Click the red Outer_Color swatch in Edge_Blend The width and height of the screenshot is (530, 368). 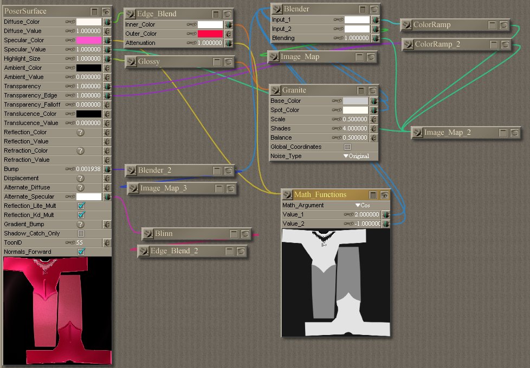coord(210,34)
